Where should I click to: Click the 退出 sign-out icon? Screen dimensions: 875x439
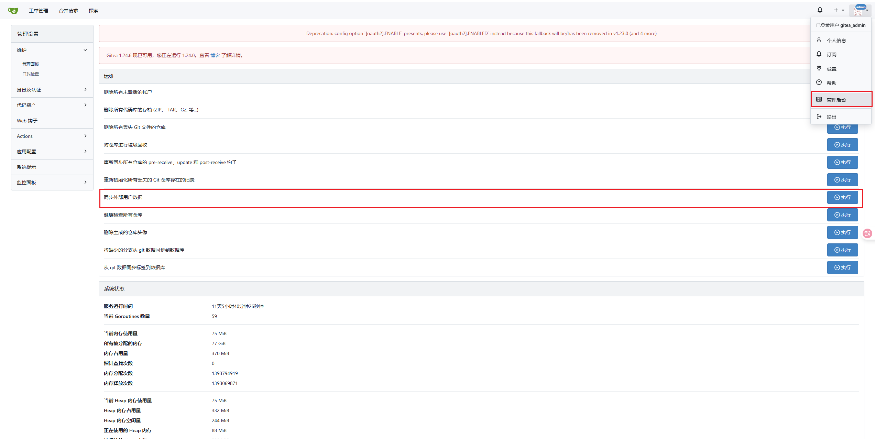pos(819,117)
